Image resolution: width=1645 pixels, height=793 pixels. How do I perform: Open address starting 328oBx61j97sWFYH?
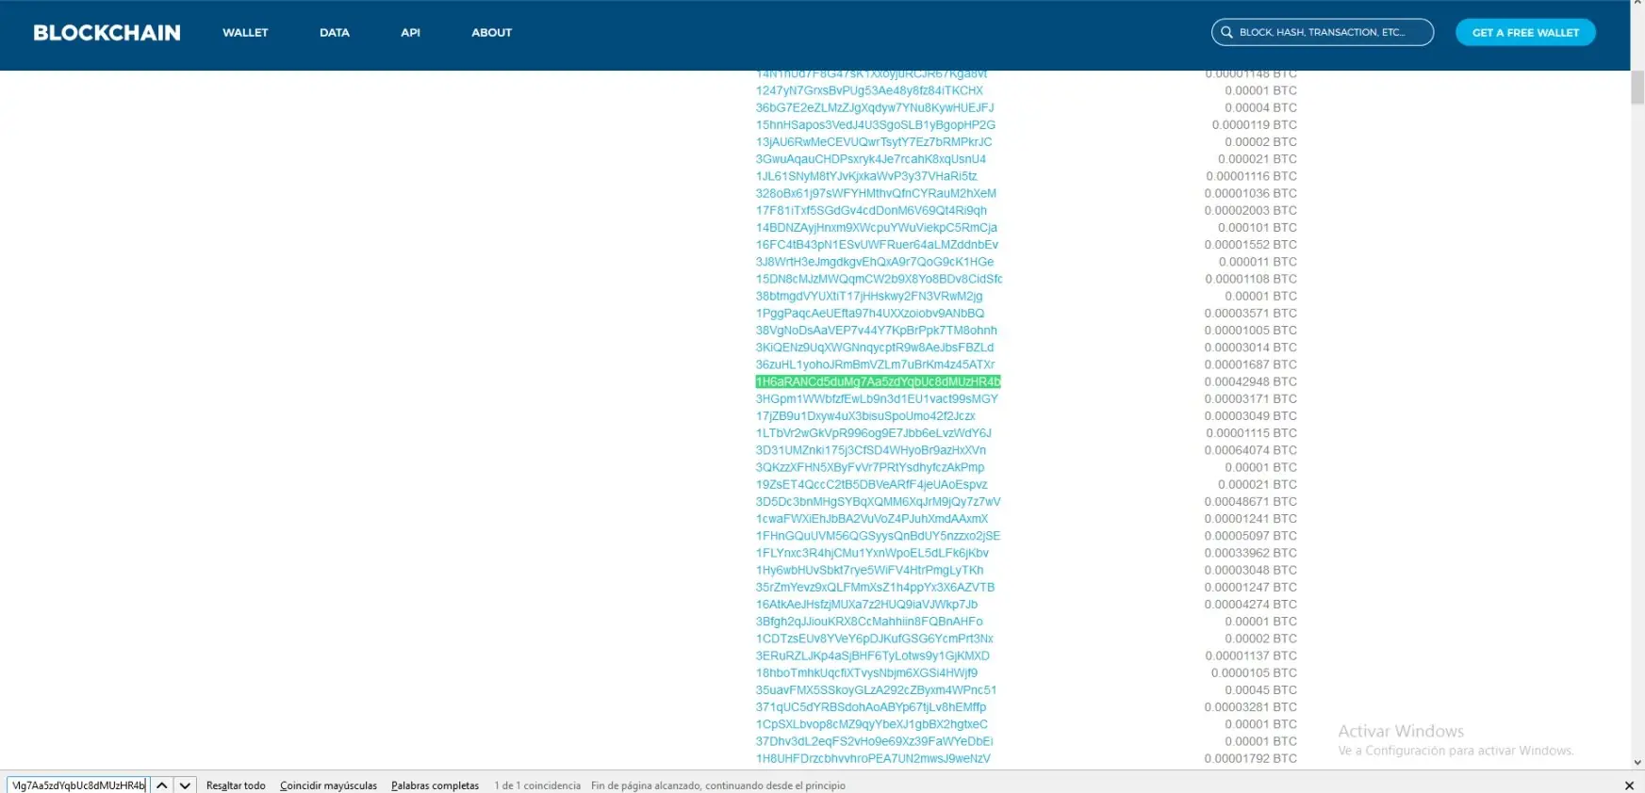click(876, 193)
